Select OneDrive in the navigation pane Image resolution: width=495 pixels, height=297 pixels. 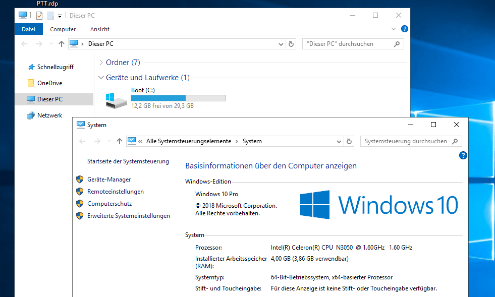(49, 83)
